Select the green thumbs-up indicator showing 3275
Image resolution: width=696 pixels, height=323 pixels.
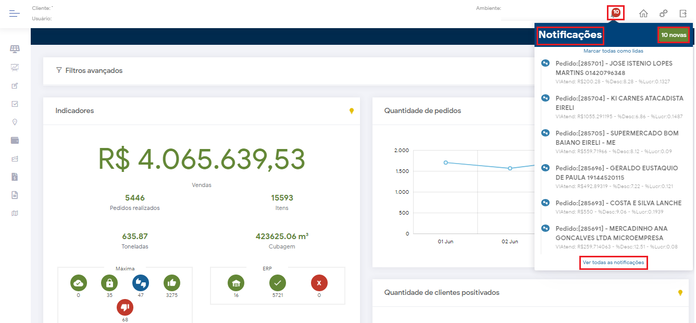[172, 283]
